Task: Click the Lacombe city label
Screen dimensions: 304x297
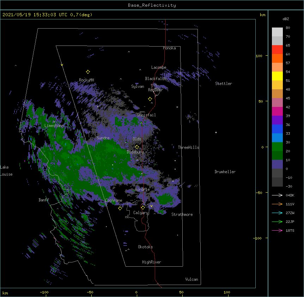Action: 159,67
